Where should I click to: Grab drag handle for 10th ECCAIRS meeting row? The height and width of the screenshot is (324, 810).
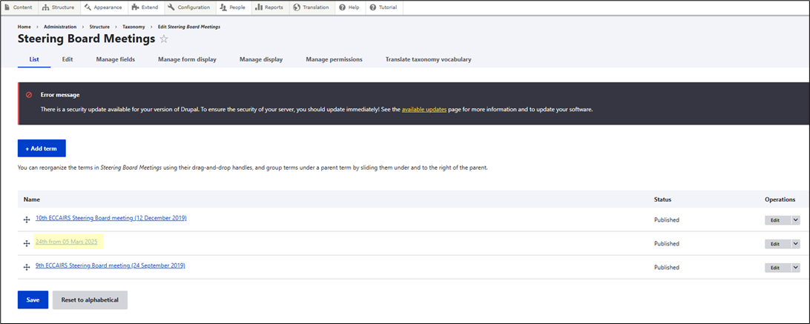[x=27, y=219]
